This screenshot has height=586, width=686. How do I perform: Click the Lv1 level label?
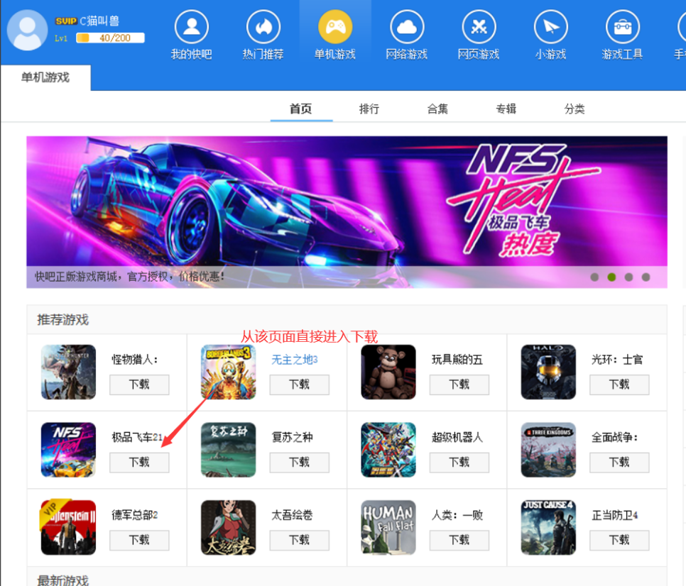[61, 38]
